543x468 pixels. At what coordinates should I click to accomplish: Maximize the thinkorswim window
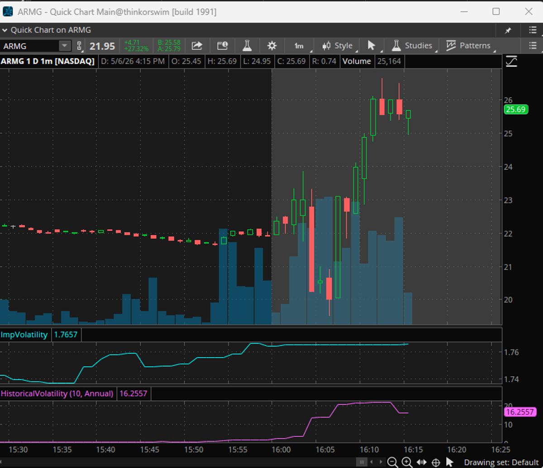[496, 11]
